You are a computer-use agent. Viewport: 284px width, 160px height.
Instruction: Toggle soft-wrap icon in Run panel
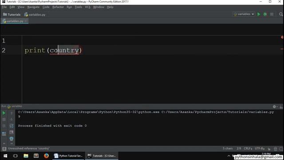(12, 126)
